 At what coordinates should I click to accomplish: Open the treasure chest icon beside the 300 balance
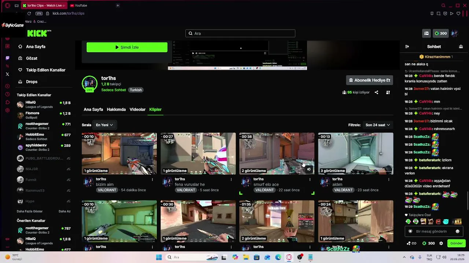click(x=426, y=33)
